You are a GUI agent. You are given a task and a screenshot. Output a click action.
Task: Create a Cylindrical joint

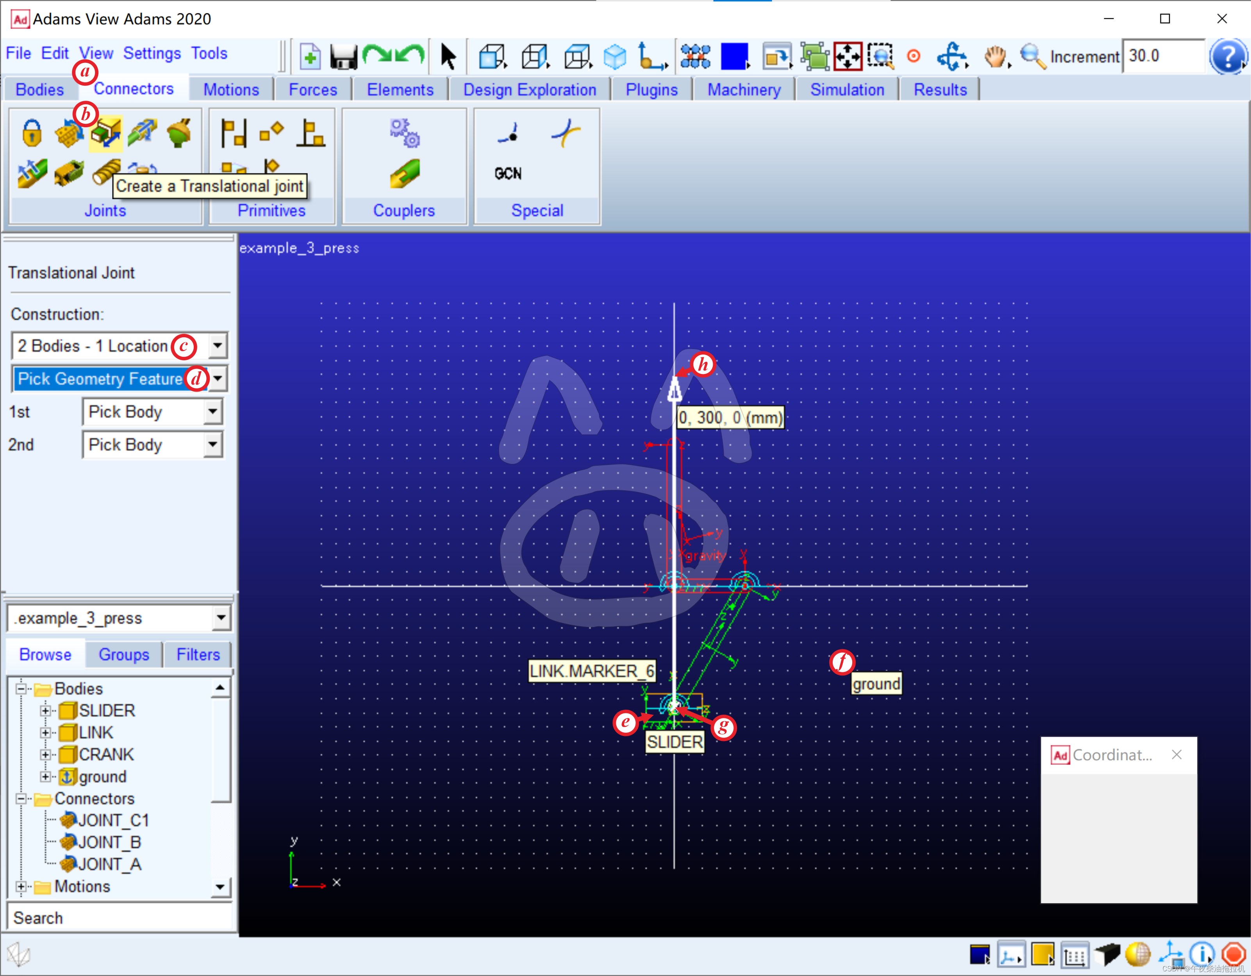tap(143, 133)
